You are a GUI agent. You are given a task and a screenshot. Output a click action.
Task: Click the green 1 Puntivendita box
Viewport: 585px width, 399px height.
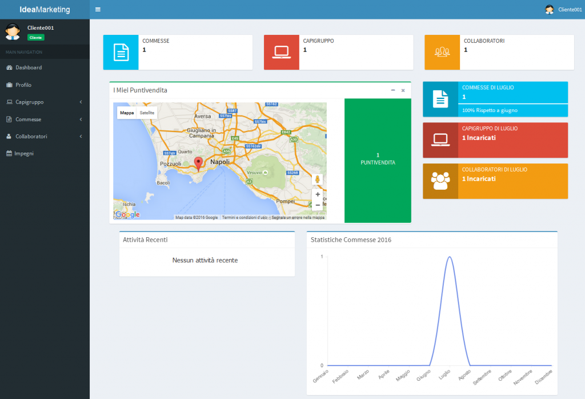coord(378,161)
